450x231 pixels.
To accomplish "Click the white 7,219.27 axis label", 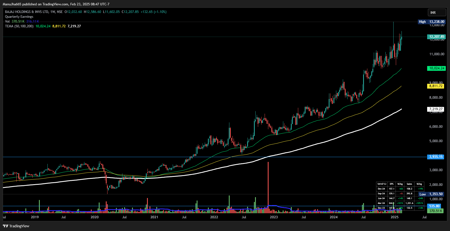I will coord(436,109).
